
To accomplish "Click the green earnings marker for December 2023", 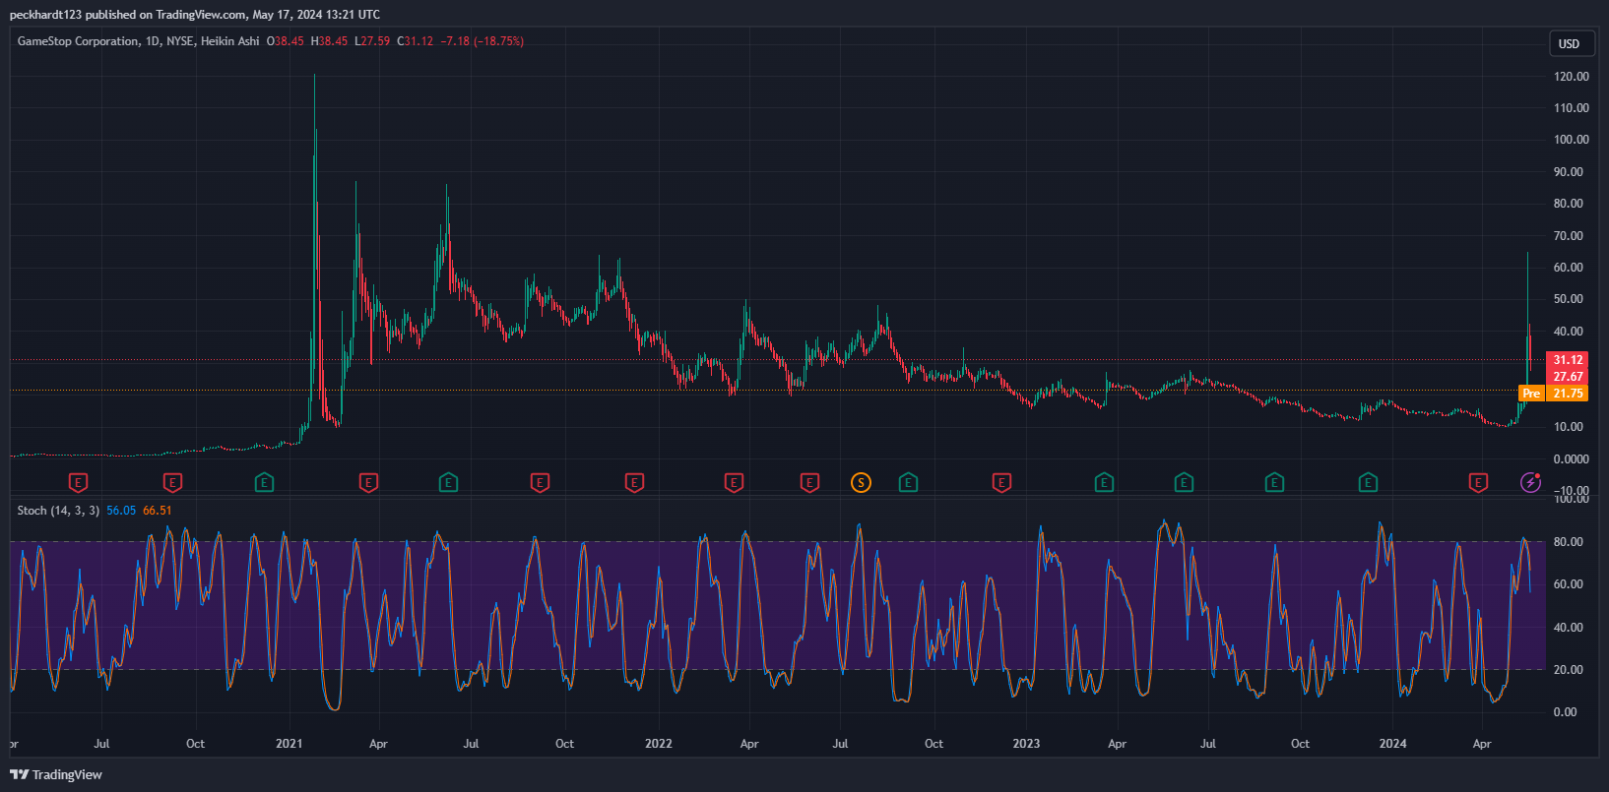I will coord(1368,482).
